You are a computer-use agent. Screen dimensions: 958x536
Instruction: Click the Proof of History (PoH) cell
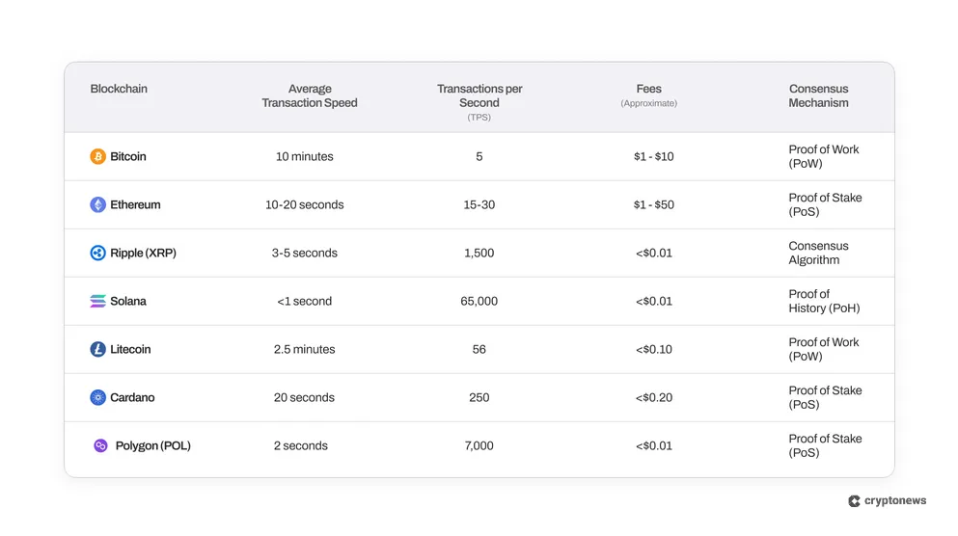(824, 301)
